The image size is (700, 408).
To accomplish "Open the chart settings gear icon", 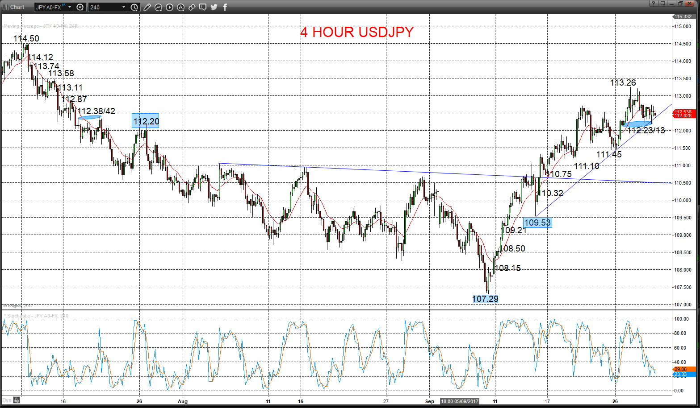I will click(80, 7).
